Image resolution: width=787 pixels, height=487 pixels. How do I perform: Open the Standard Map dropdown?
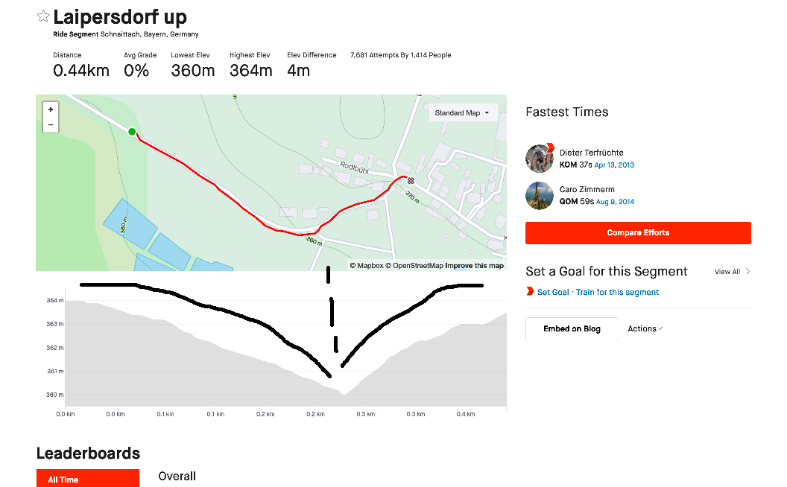(462, 113)
